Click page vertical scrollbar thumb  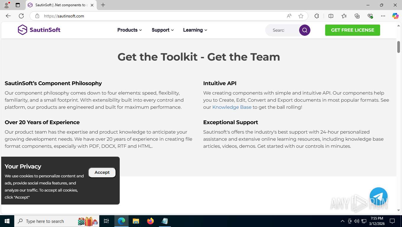398,47
